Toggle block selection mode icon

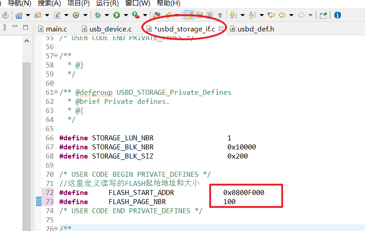pos(210,15)
